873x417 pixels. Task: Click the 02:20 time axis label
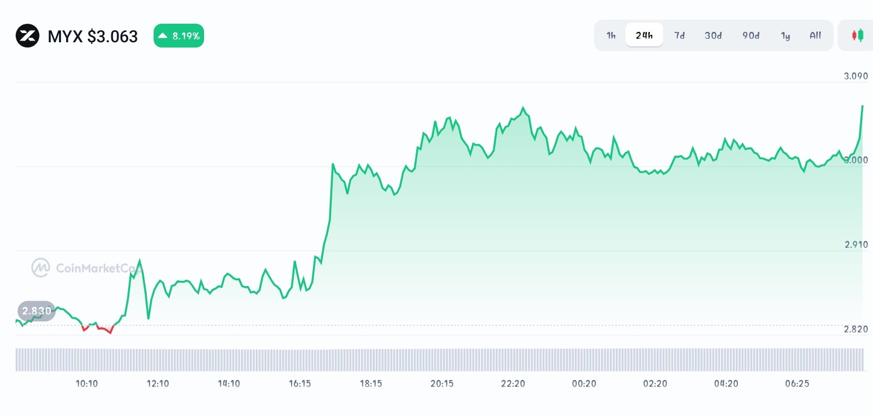655,383
